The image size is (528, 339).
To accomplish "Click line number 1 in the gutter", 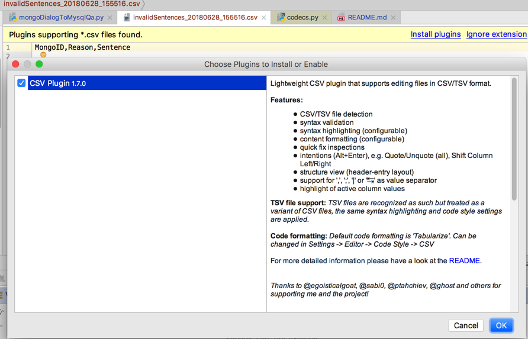I will point(8,47).
